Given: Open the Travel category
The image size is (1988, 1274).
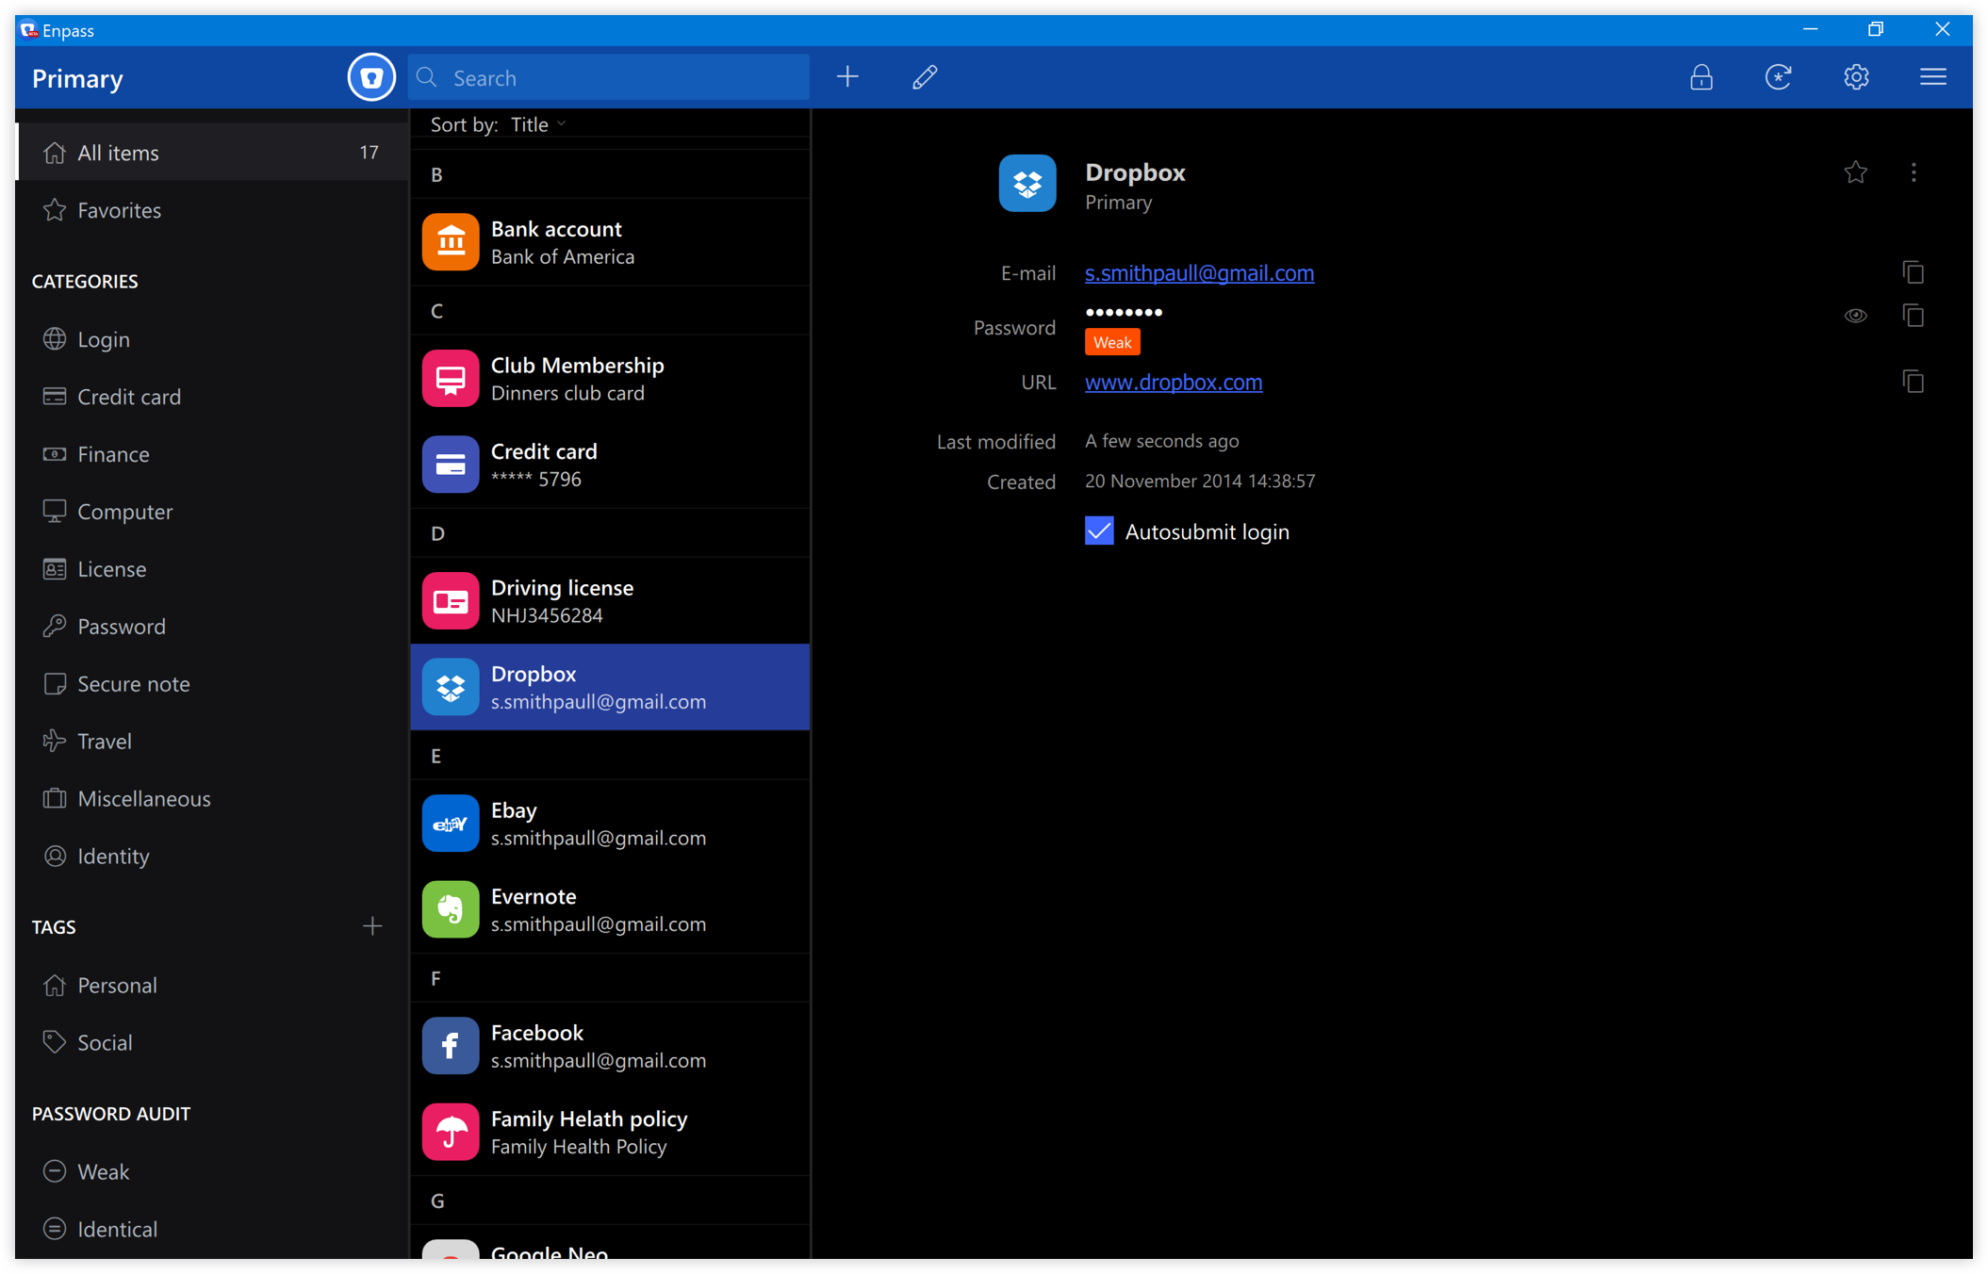Looking at the screenshot, I should coord(212,742).
